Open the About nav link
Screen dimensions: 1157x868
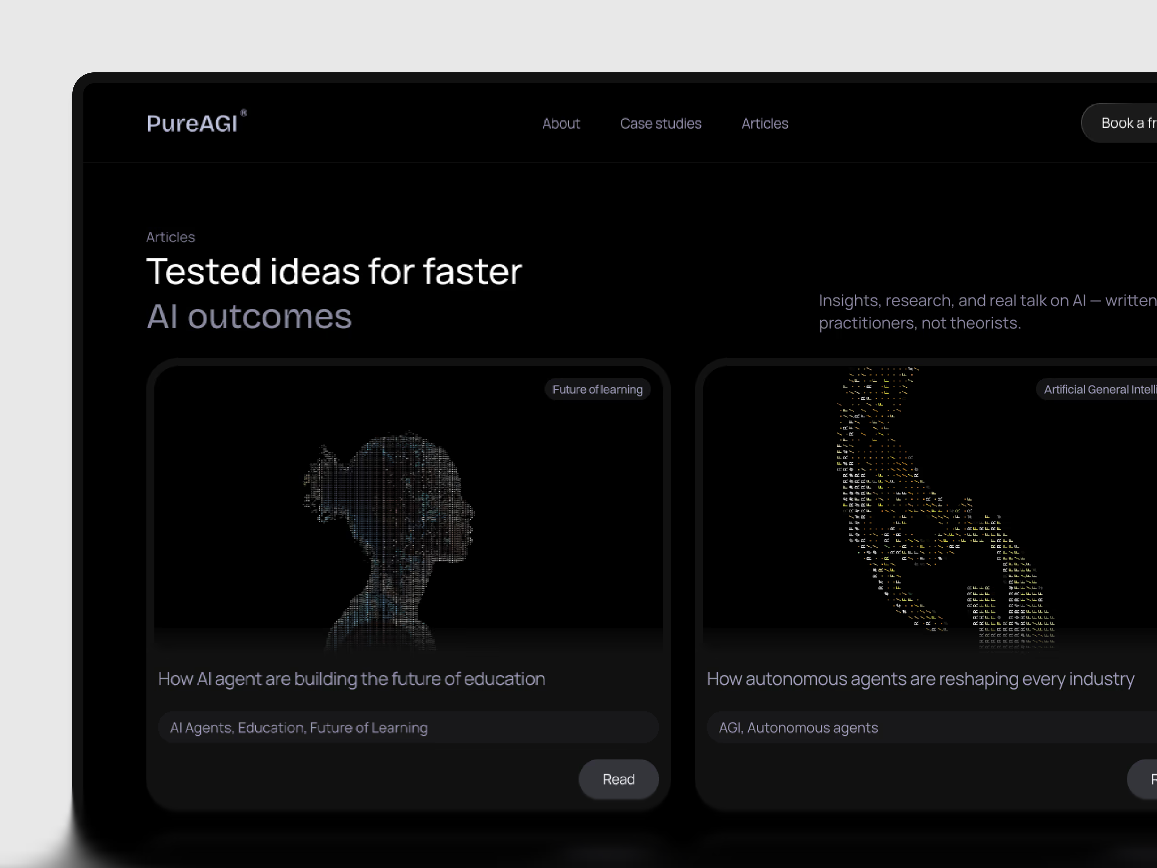click(x=561, y=123)
